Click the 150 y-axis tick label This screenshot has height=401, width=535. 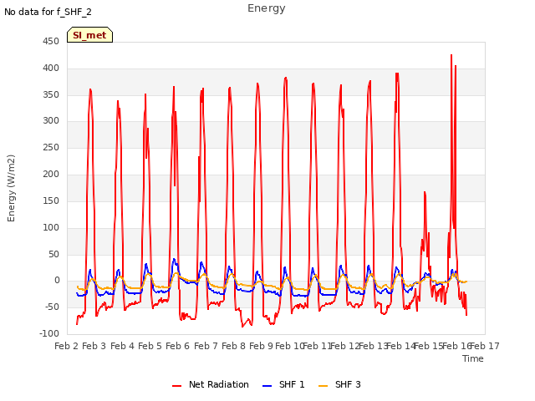pos(51,200)
